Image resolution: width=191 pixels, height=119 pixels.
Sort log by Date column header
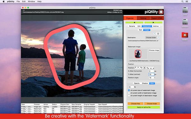(x=23, y=104)
